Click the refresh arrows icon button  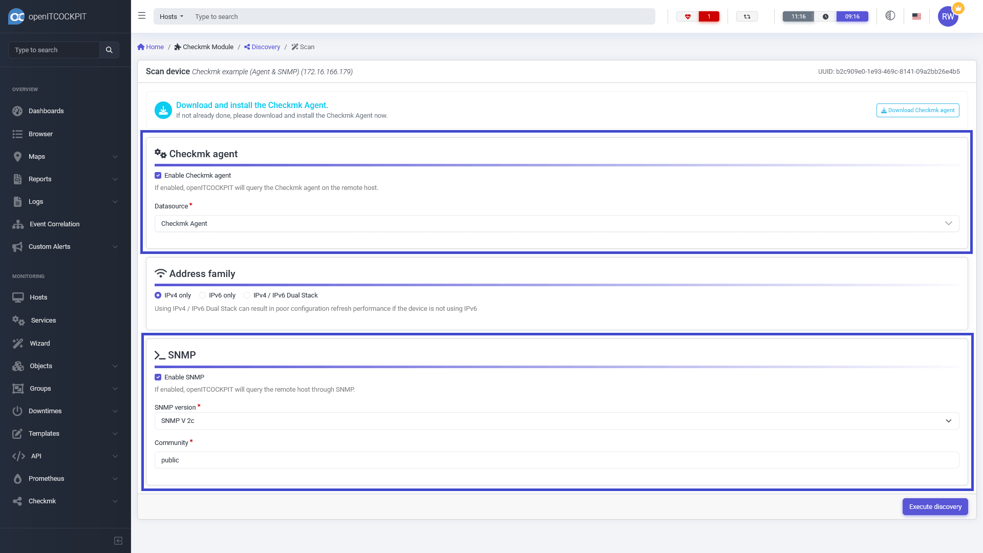(x=747, y=16)
